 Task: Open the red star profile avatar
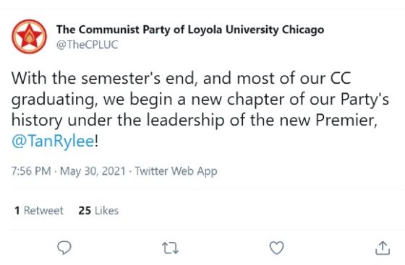(29, 37)
